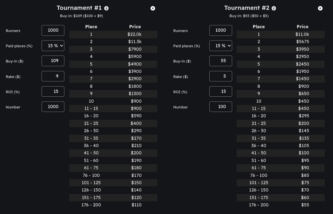Click the Price column header in Tournament #1

135,27
